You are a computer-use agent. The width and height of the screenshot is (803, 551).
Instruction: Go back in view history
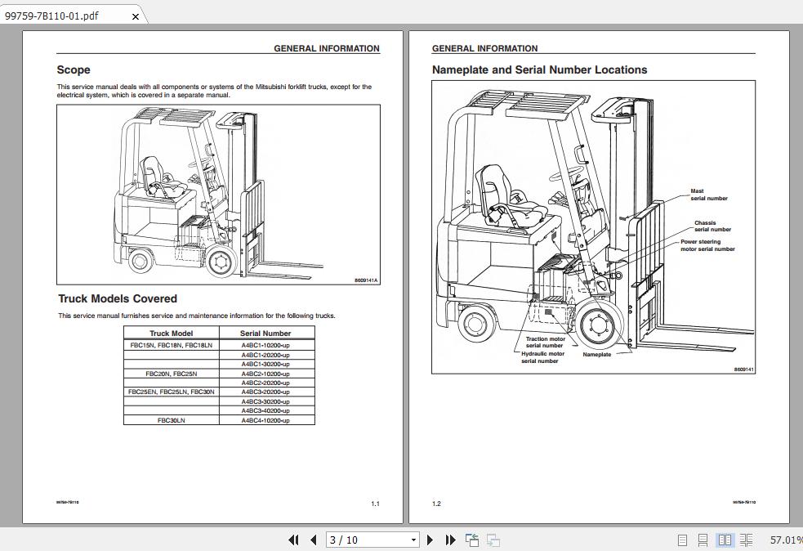[471, 540]
